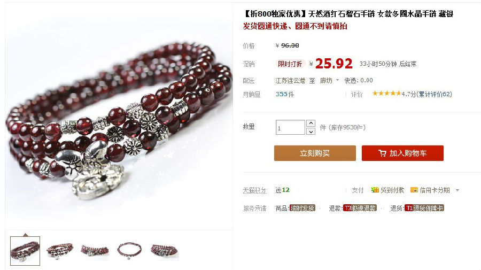This screenshot has width=481, height=270.
Task: Click the 按时发货 service badge
Action: [302, 208]
